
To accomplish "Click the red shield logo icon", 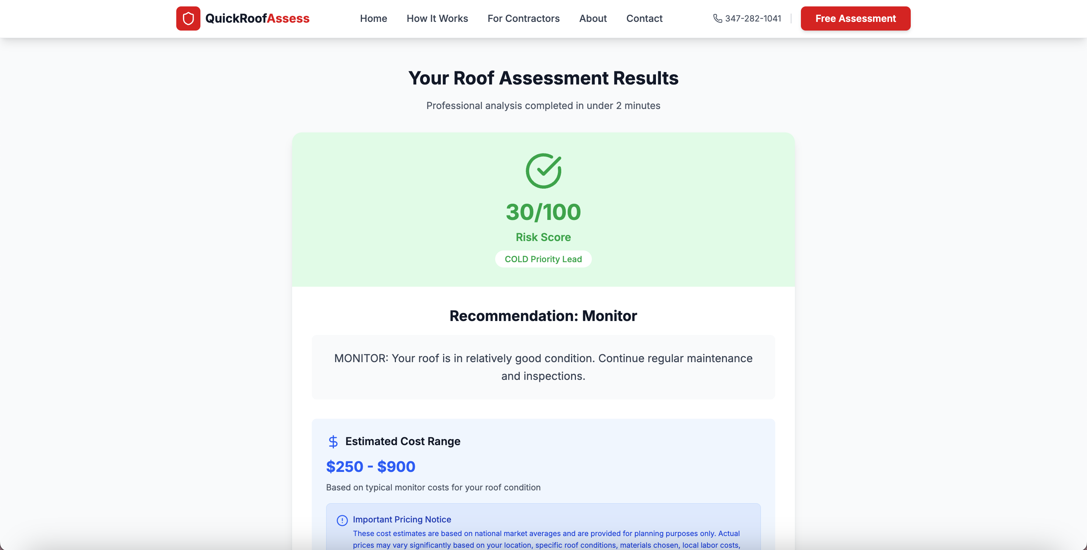I will click(188, 18).
